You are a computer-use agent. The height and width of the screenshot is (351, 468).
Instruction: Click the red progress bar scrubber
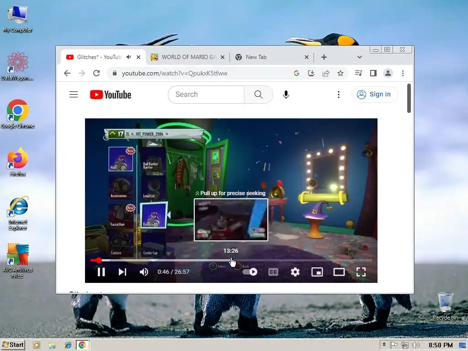point(99,261)
